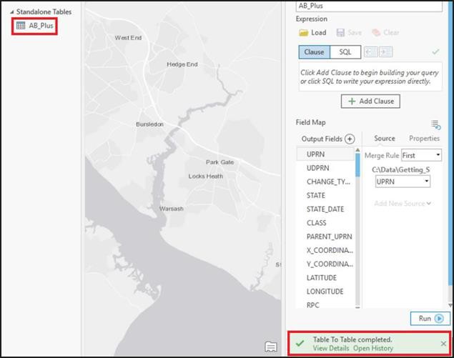Select the RPC output field

[325, 305]
